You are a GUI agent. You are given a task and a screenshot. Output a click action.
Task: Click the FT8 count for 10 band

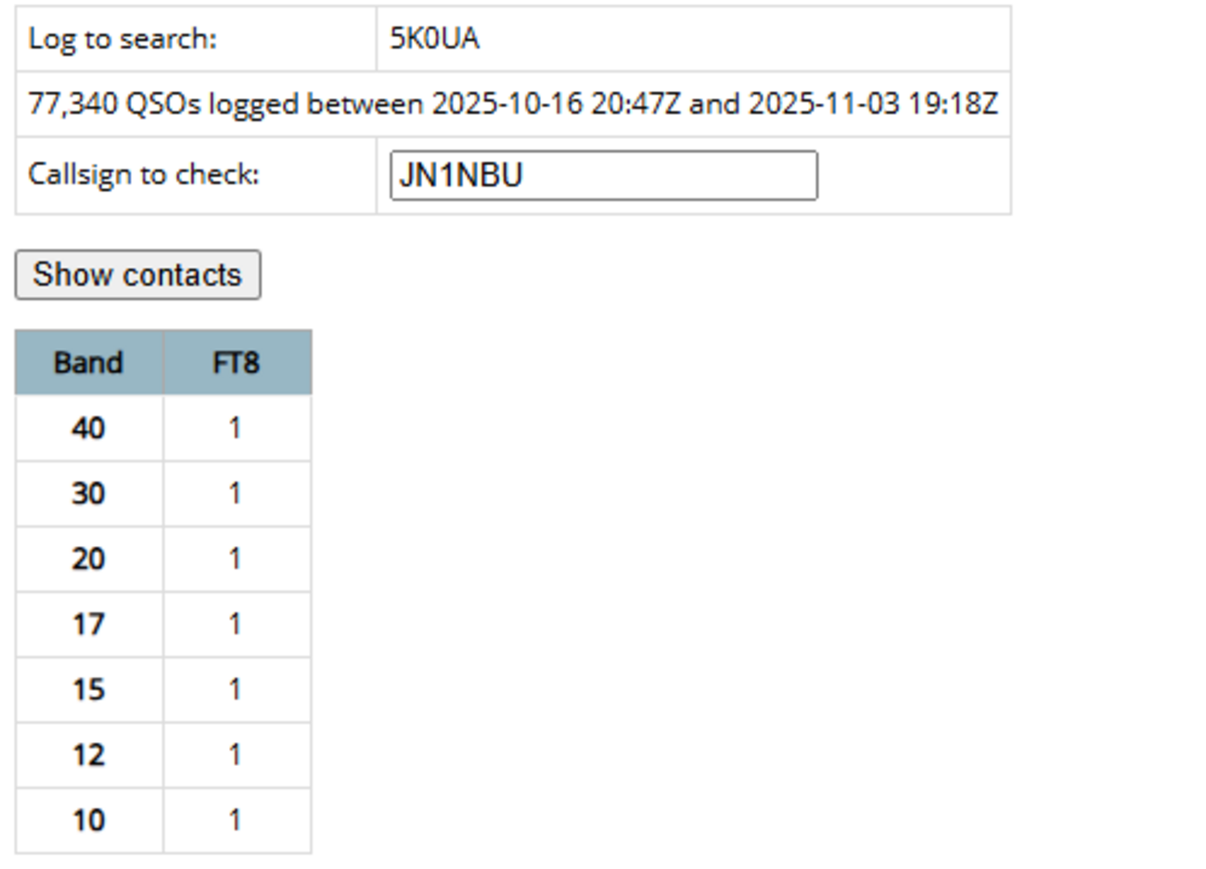[x=236, y=820]
